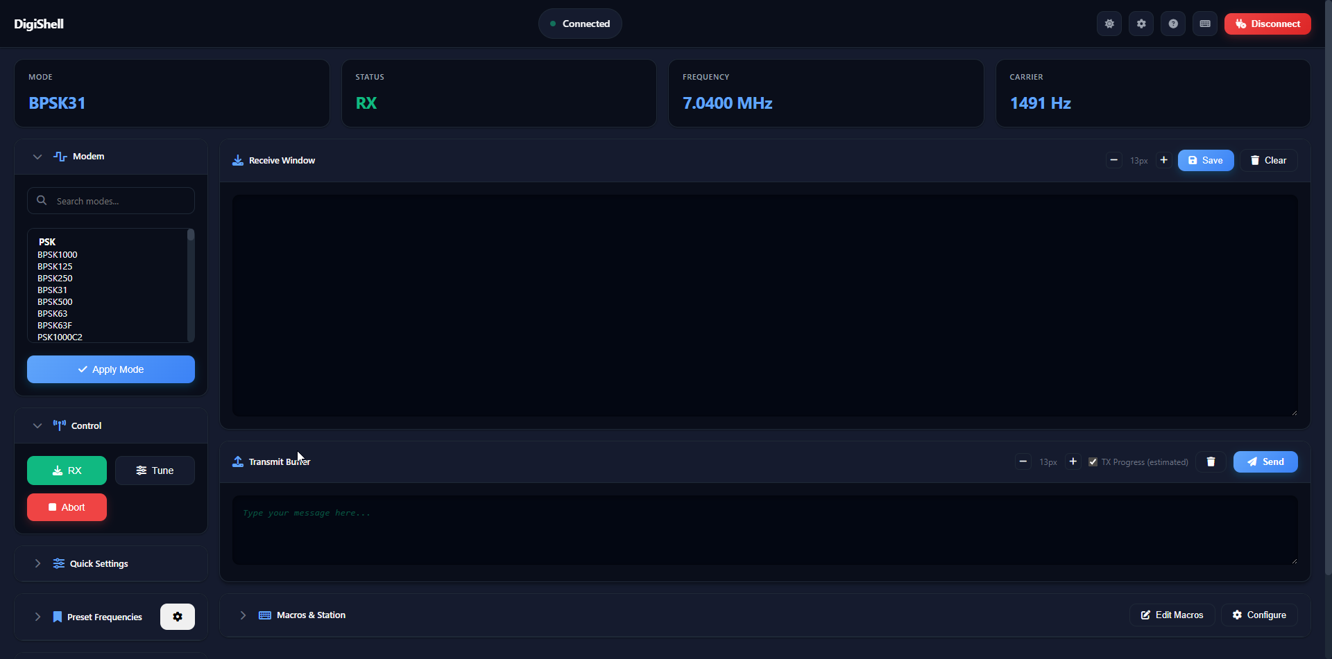Expand the Macros & Station panel
Viewport: 1332px width, 659px height.
click(x=243, y=615)
